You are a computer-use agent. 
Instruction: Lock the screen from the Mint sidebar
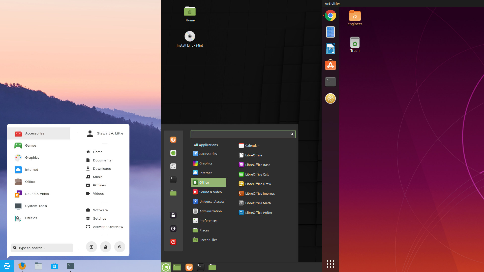coord(173,215)
